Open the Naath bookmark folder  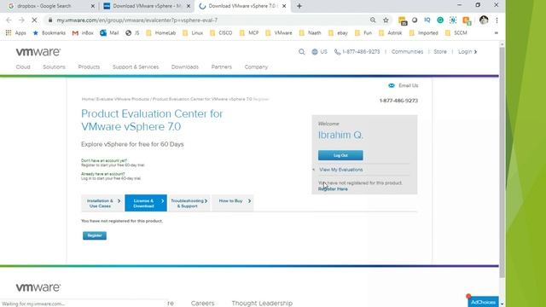click(x=310, y=32)
